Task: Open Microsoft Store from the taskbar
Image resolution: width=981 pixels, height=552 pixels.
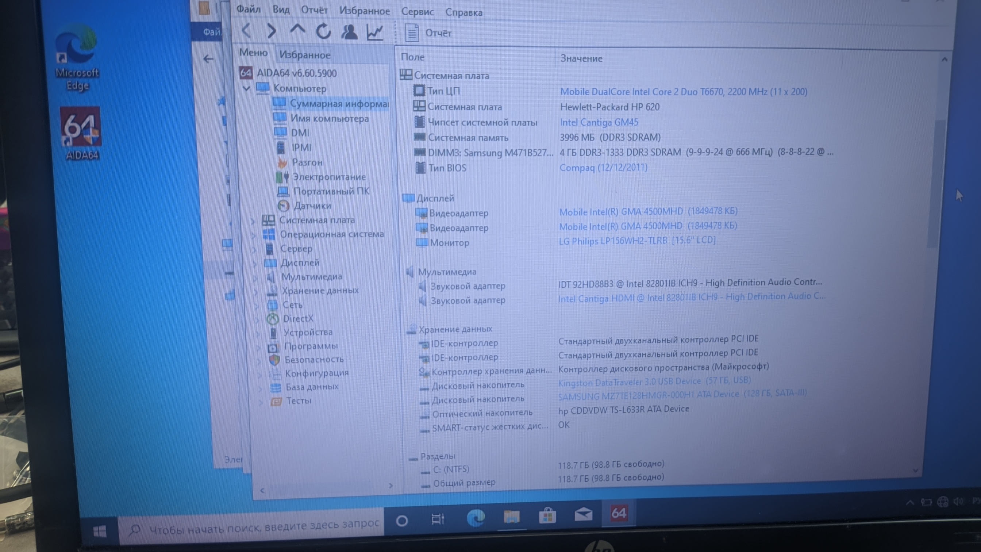Action: 547,516
